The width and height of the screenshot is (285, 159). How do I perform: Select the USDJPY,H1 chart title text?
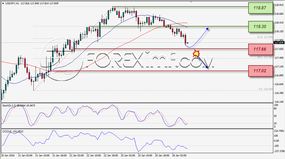click(x=12, y=3)
